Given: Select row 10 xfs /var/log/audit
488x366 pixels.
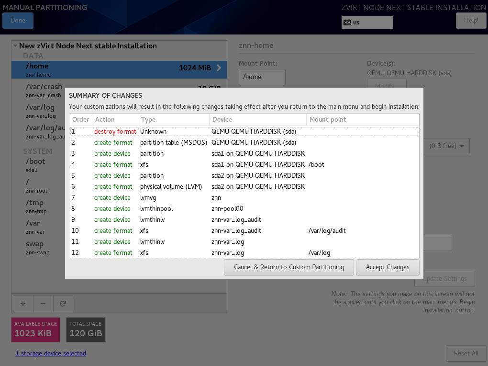Looking at the screenshot, I should coord(244,231).
